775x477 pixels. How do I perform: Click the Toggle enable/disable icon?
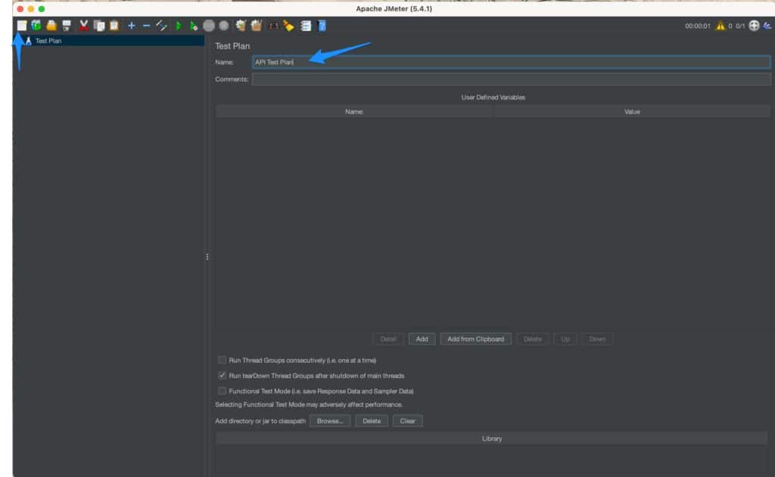[161, 26]
